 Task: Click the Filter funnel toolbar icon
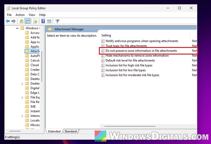57,21
